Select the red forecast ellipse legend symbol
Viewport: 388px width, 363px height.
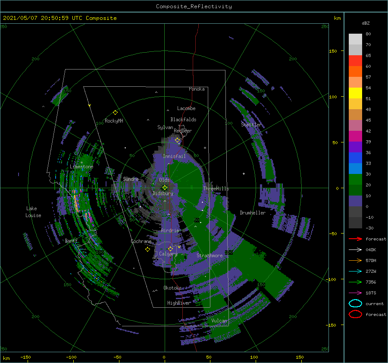[355, 314]
